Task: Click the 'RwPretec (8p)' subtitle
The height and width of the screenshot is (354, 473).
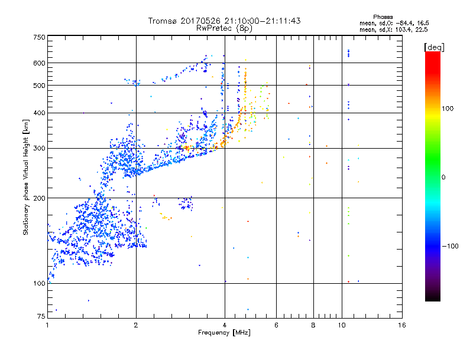Action: 224,28
